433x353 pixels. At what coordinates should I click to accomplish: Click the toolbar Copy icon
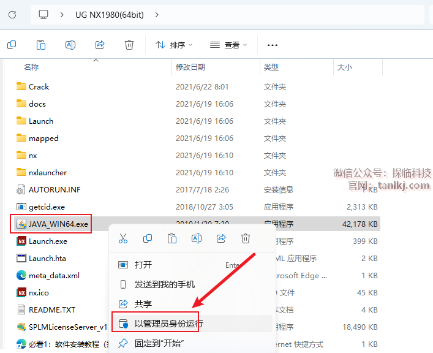(x=12, y=45)
